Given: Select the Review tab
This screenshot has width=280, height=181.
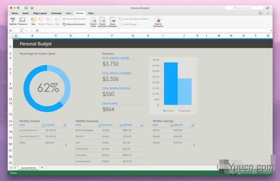Looking at the screenshot, I should [80, 13].
